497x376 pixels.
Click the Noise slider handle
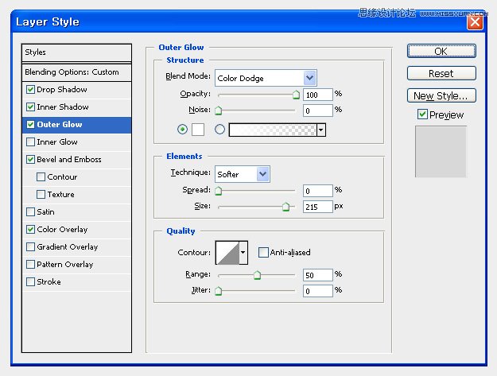(219, 110)
